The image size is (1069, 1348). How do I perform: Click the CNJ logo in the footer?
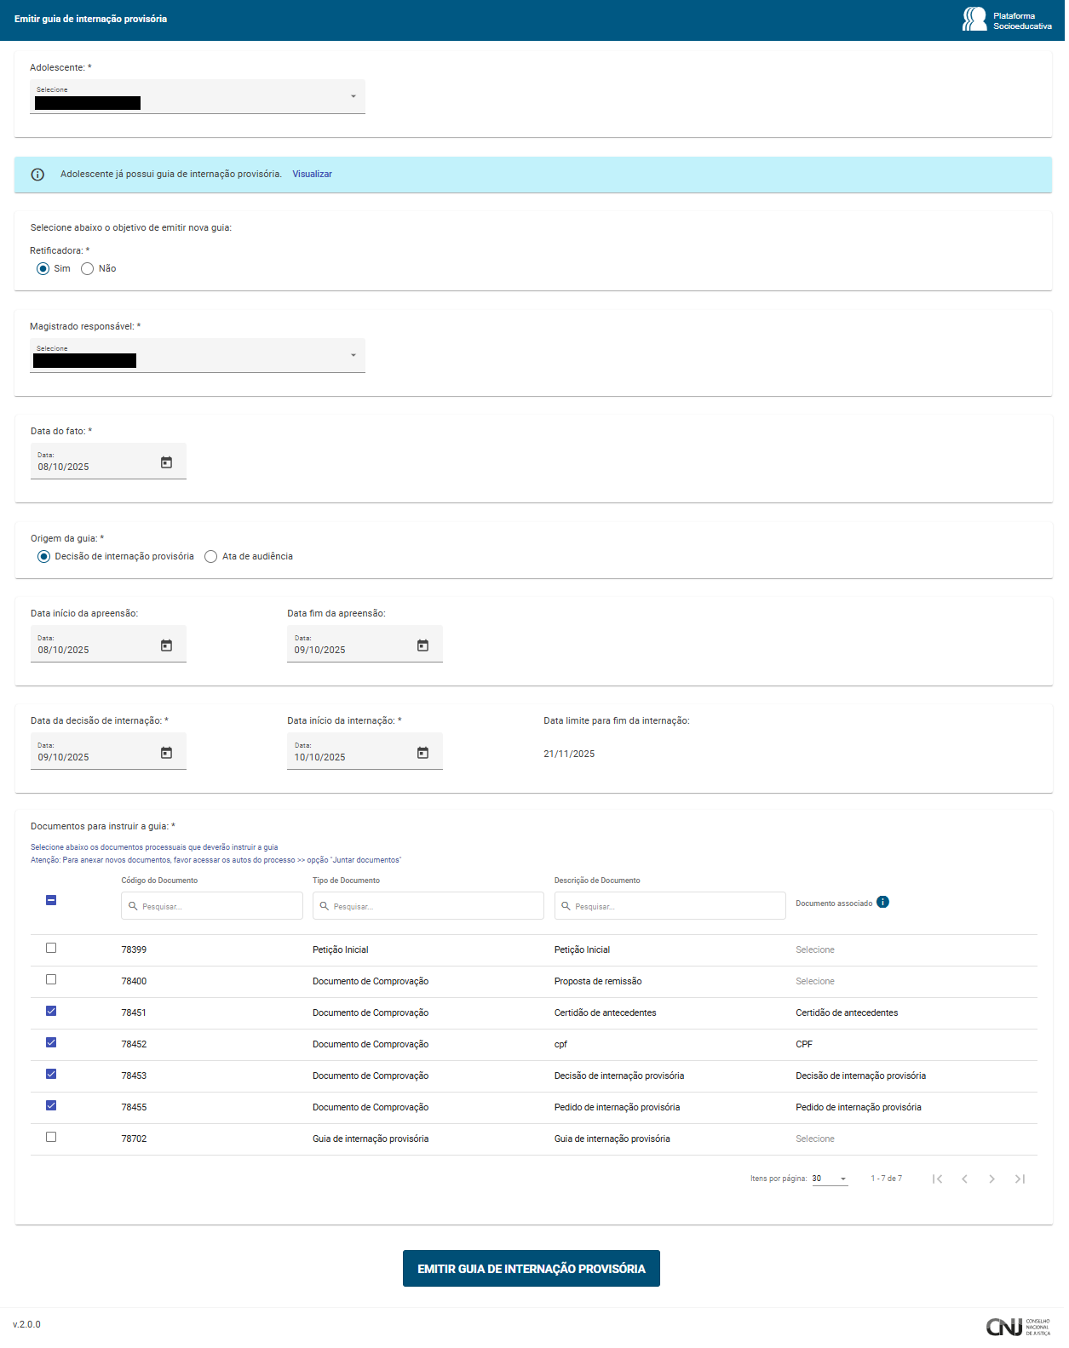(1018, 1327)
